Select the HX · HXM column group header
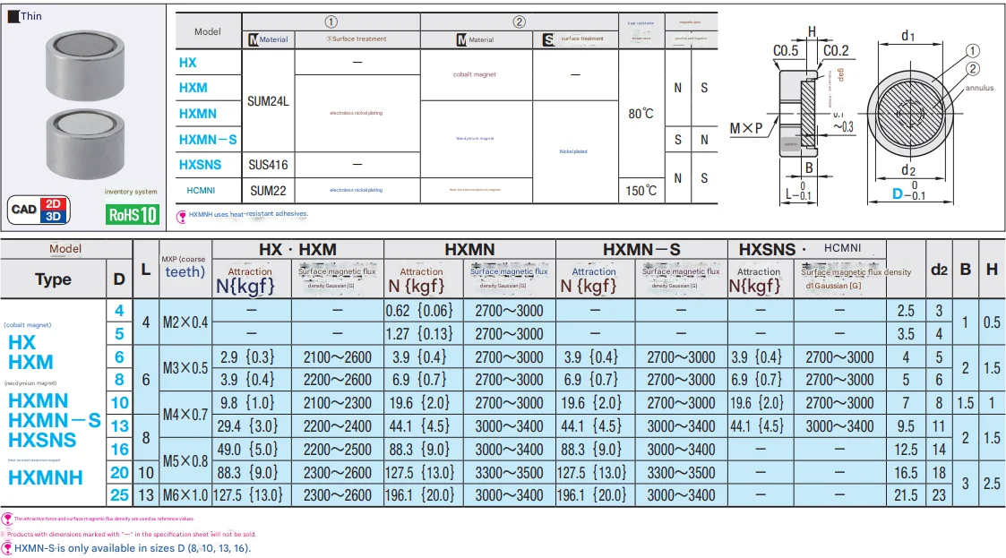This screenshot has height=558, width=1006. tap(283, 250)
